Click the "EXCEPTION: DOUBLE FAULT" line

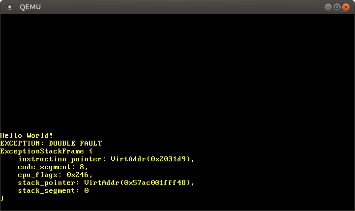51,143
